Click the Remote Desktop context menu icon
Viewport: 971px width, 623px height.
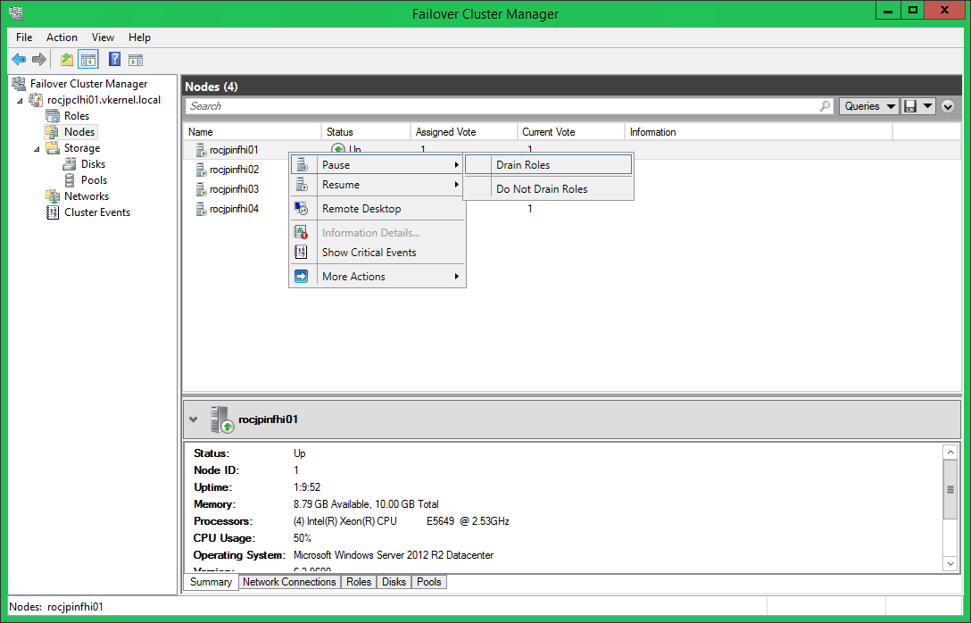[301, 209]
